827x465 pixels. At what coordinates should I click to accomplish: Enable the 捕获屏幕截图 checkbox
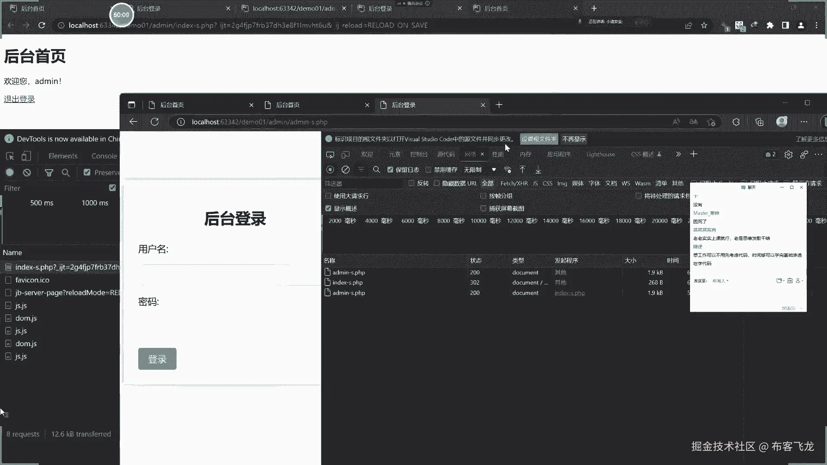[483, 208]
